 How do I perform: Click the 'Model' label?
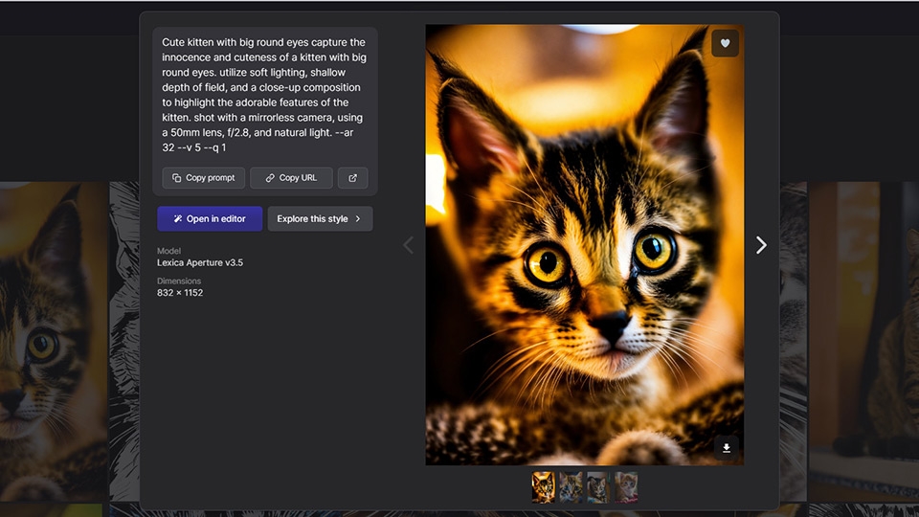tap(168, 250)
